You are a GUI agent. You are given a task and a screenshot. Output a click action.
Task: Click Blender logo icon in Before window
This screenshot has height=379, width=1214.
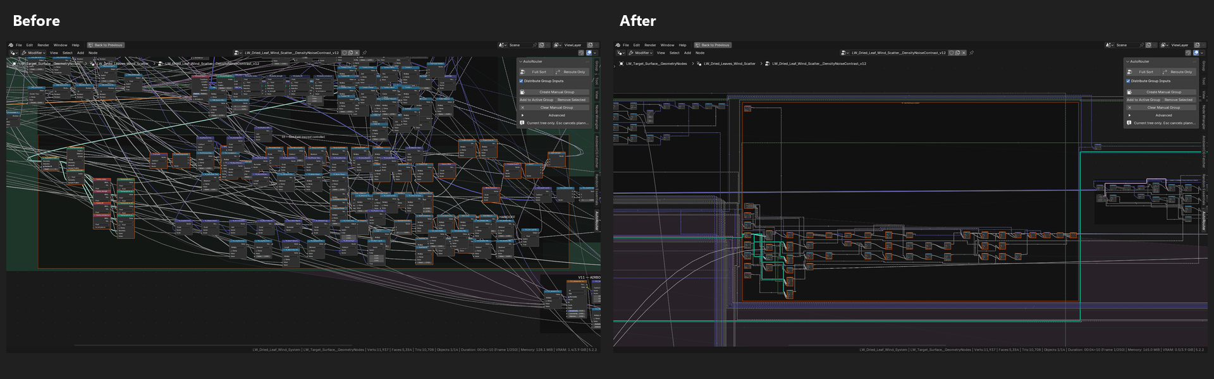pyautogui.click(x=11, y=45)
